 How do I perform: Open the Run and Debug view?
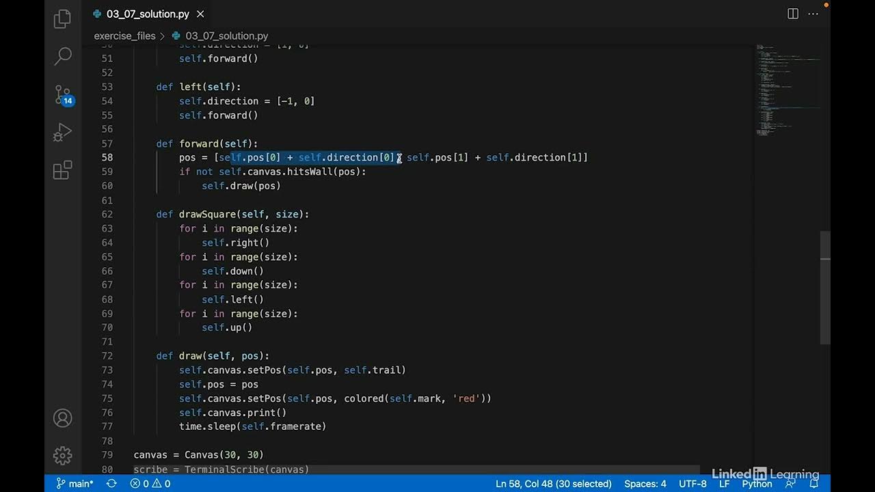tap(62, 132)
